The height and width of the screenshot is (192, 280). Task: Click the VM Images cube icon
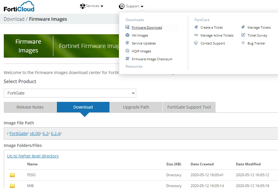point(127,35)
